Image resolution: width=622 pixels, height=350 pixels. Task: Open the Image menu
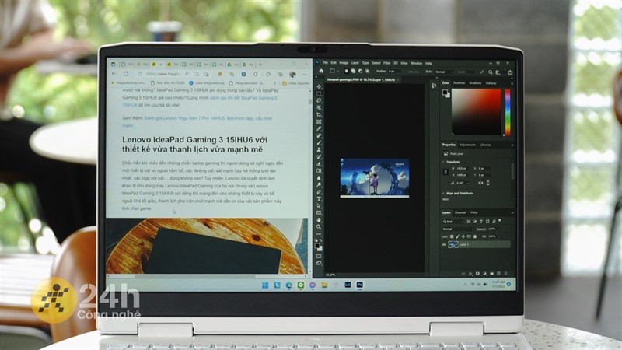(344, 63)
